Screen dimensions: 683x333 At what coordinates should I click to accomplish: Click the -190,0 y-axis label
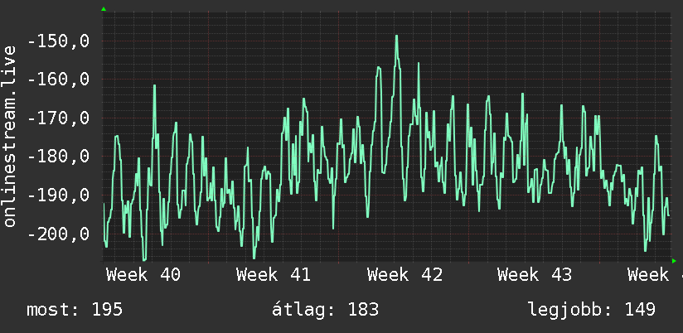[58, 195]
